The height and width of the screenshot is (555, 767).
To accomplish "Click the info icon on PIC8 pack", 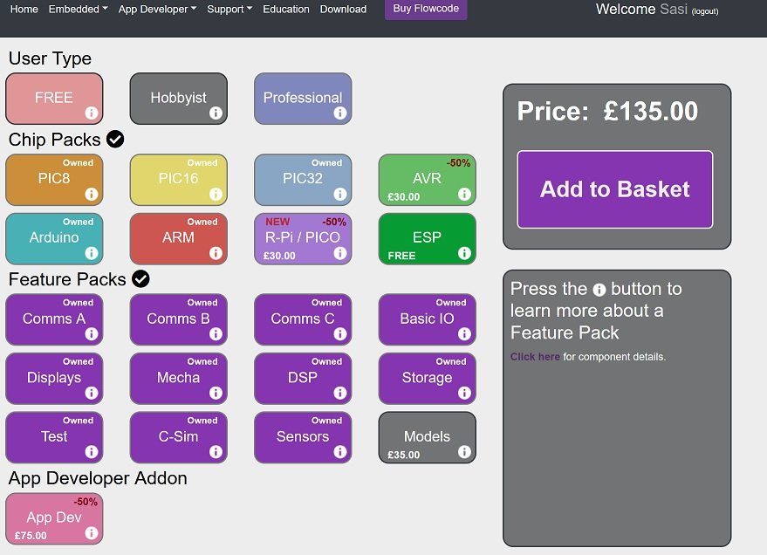I will tap(91, 195).
